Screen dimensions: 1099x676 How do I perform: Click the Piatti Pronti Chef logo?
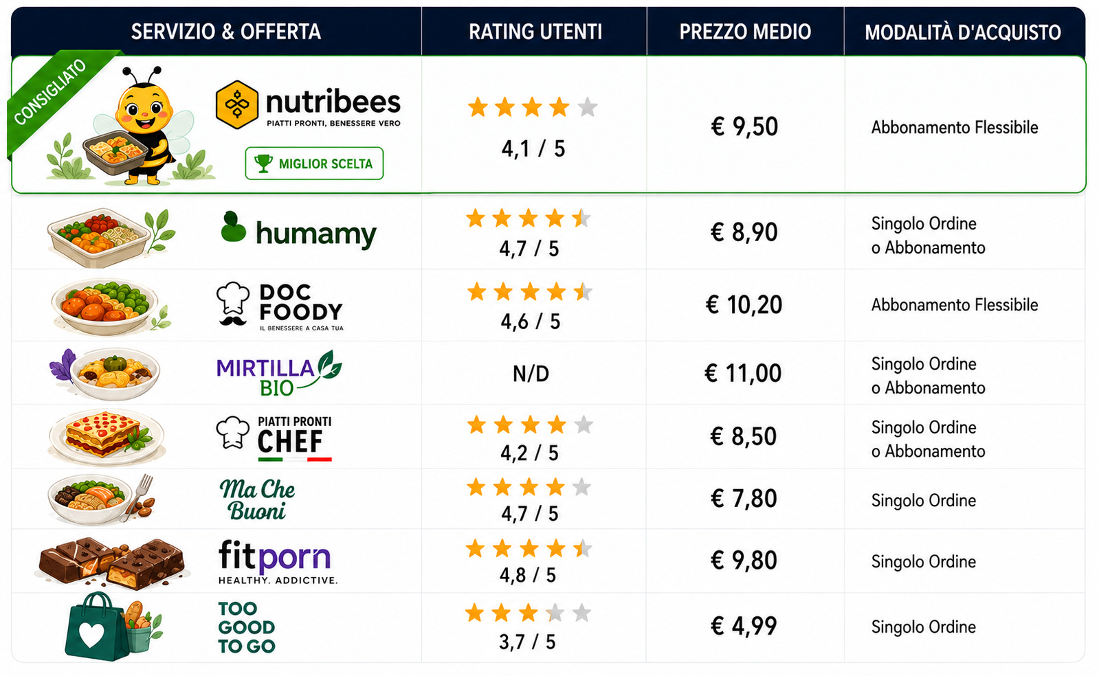pyautogui.click(x=274, y=438)
